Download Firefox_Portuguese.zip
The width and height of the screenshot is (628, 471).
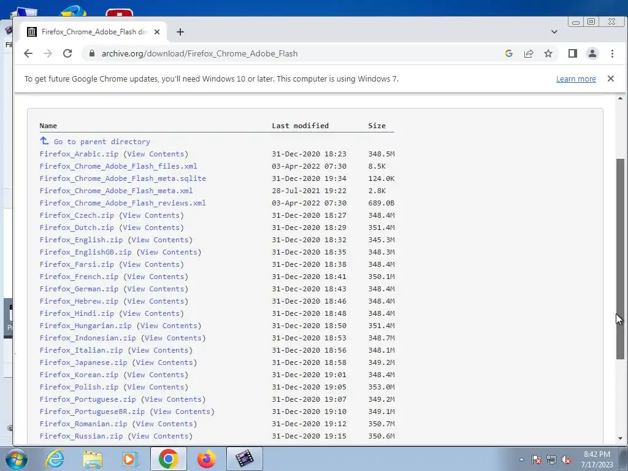tap(88, 399)
